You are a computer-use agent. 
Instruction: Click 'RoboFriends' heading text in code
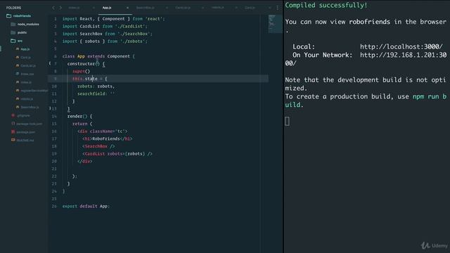[106, 139]
